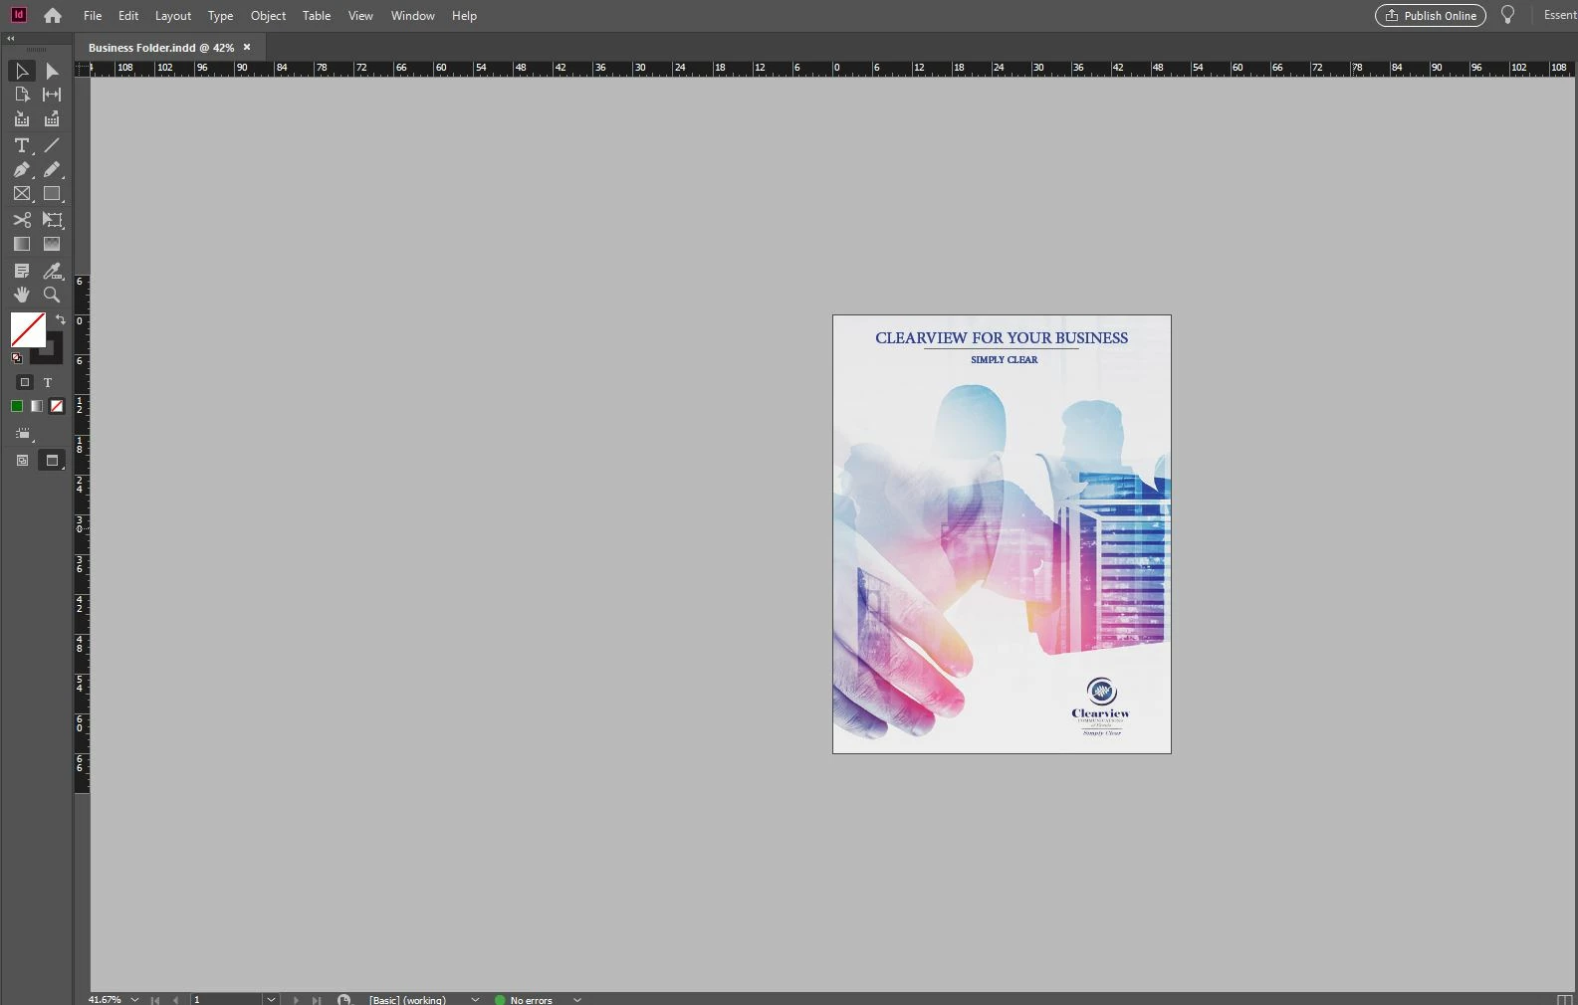Open the Object menu
Screen dimensions: 1578x1005
point(268,16)
